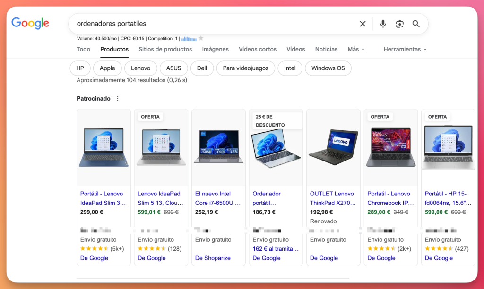The width and height of the screenshot is (484, 289).
Task: Filter by Lenovo chip
Action: [x=140, y=68]
